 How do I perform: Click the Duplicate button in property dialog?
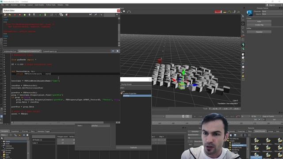[x=134, y=148]
